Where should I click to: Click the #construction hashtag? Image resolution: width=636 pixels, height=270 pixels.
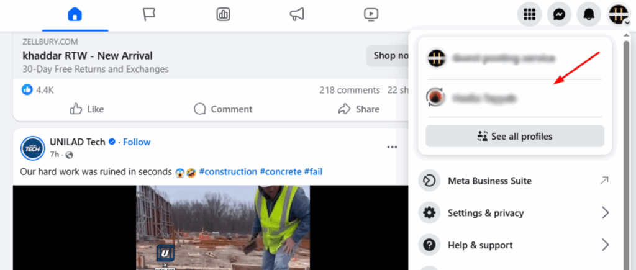pyautogui.click(x=228, y=171)
